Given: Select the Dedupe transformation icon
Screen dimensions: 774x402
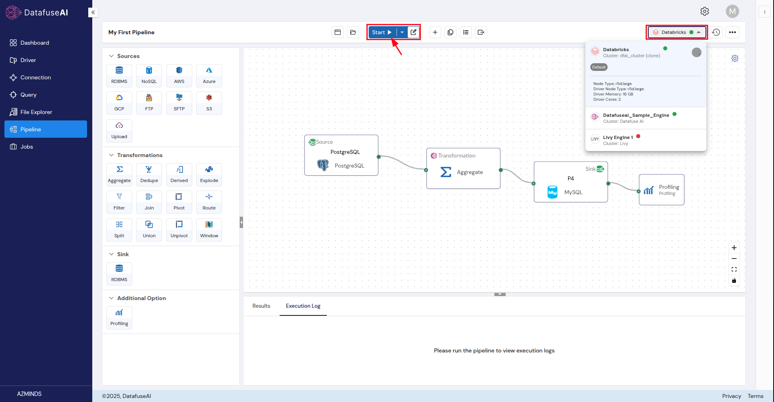Looking at the screenshot, I should [149, 174].
